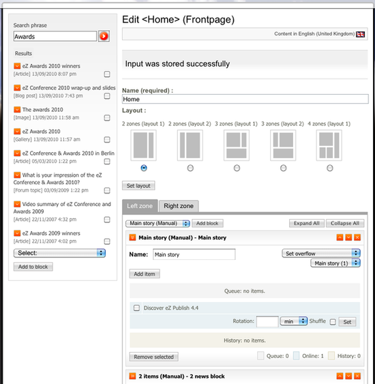375x384 pixels.
Task: Click the red search submit arrow button
Action: point(104,36)
